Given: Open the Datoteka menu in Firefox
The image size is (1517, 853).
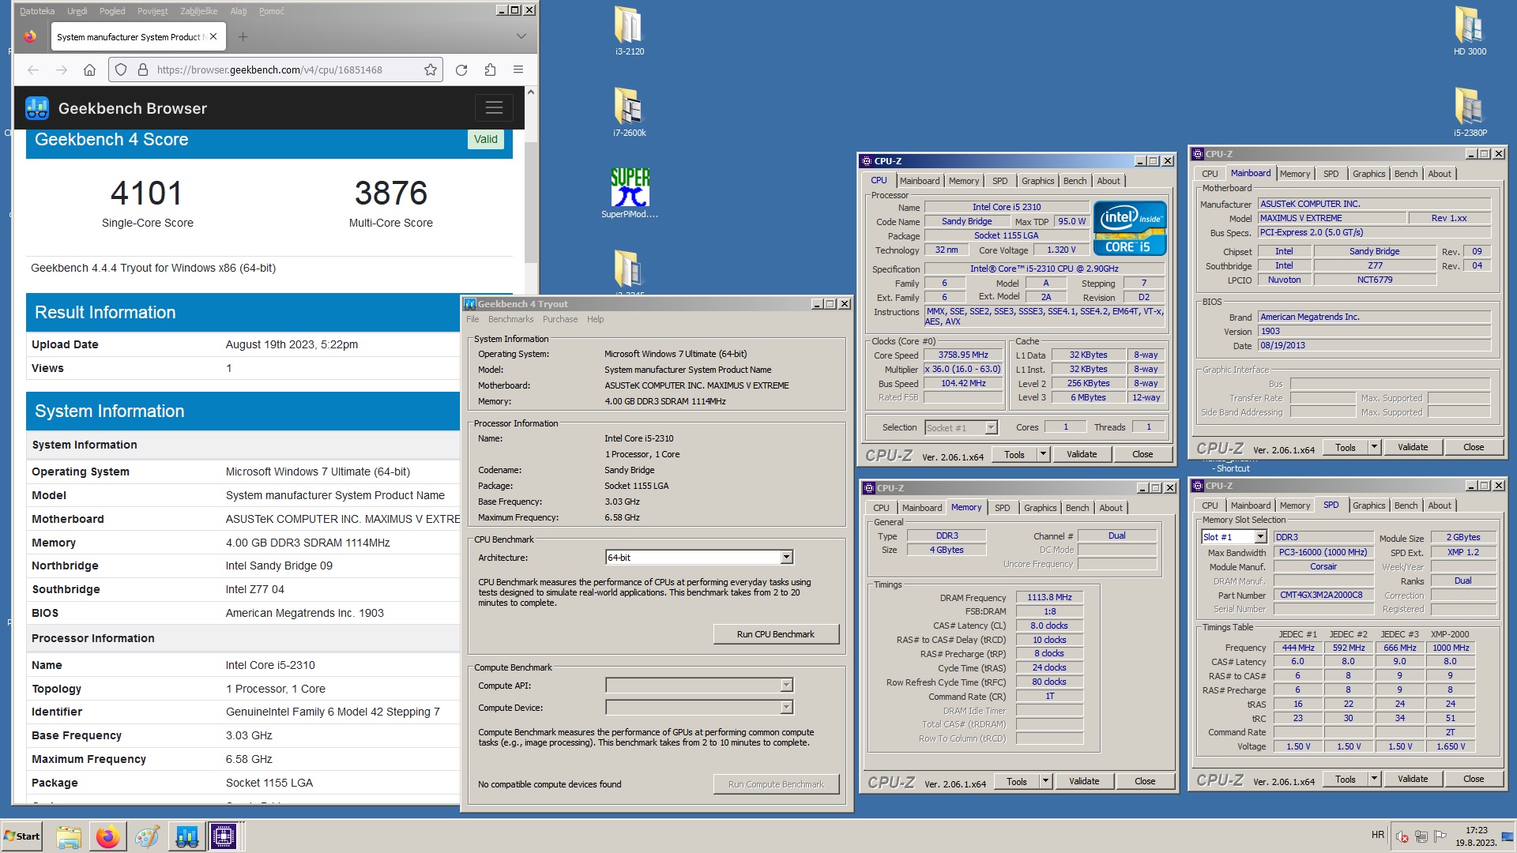Looking at the screenshot, I should tap(37, 11).
